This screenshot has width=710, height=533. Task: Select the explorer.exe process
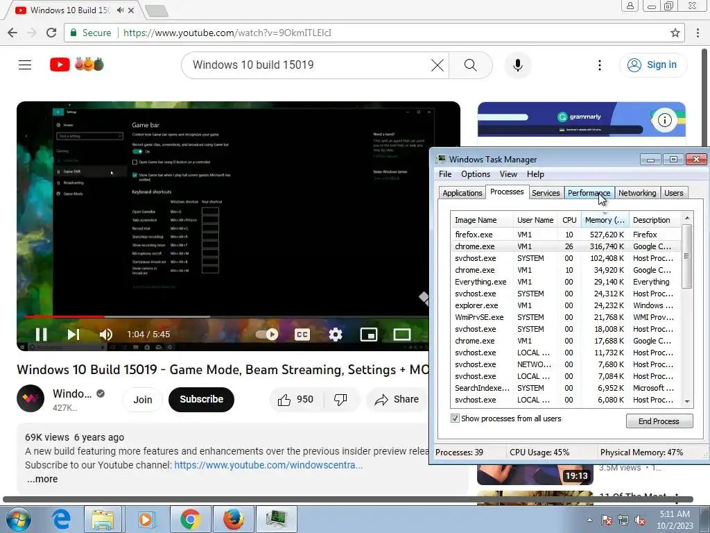566,305
